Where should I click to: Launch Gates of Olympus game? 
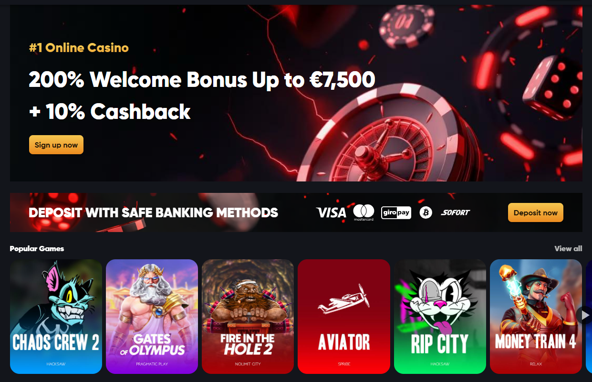coord(152,316)
